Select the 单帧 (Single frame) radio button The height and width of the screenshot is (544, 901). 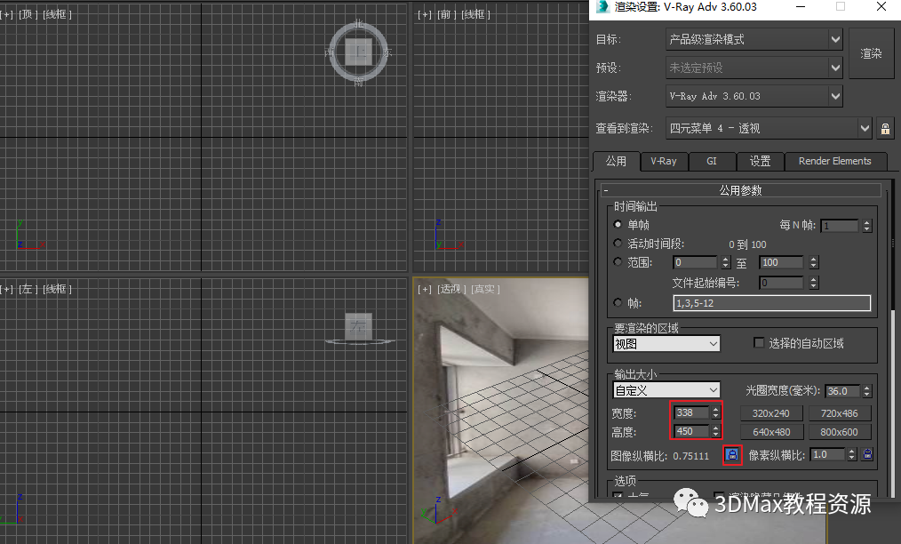618,224
